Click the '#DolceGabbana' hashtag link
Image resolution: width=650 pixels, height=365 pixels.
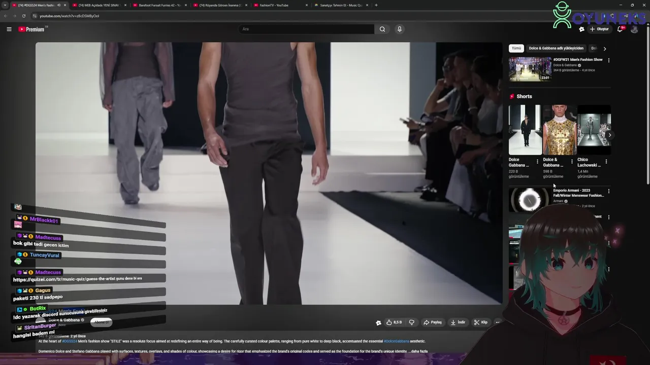(396, 341)
